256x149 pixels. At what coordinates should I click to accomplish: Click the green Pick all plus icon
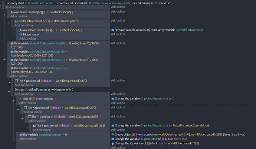point(21,99)
